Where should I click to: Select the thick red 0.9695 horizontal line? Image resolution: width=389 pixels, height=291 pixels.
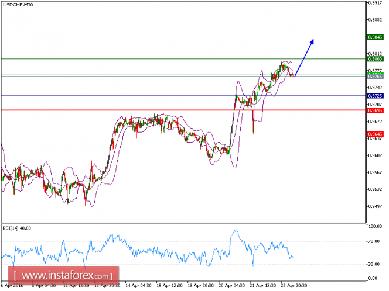pyautogui.click(x=183, y=110)
